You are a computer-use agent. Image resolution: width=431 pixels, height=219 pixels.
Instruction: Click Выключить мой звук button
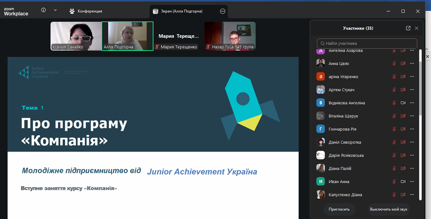389,210
